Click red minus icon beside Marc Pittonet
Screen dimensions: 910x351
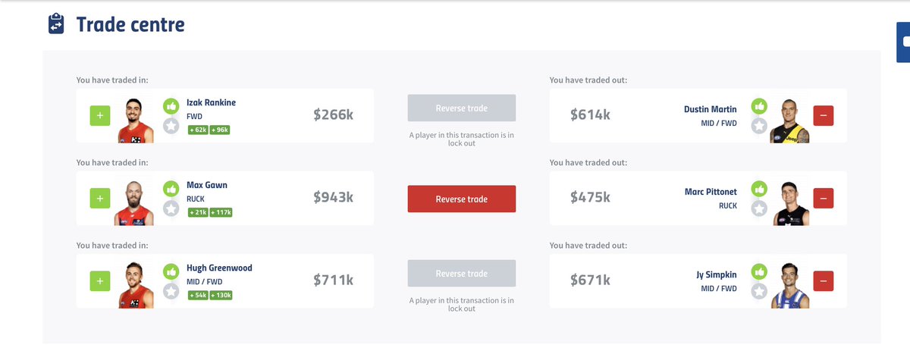coord(824,199)
